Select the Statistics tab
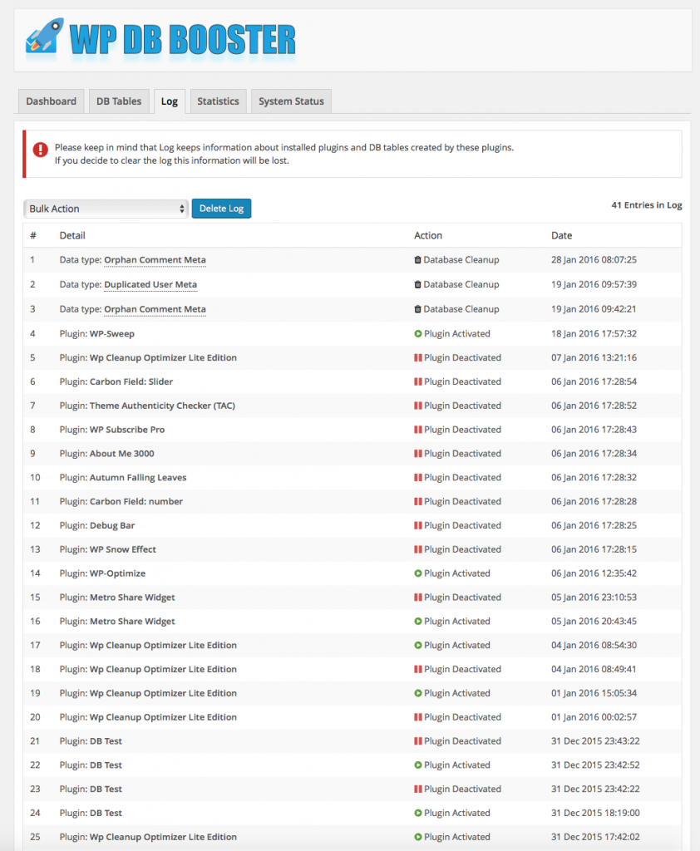The image size is (700, 851). (x=219, y=101)
